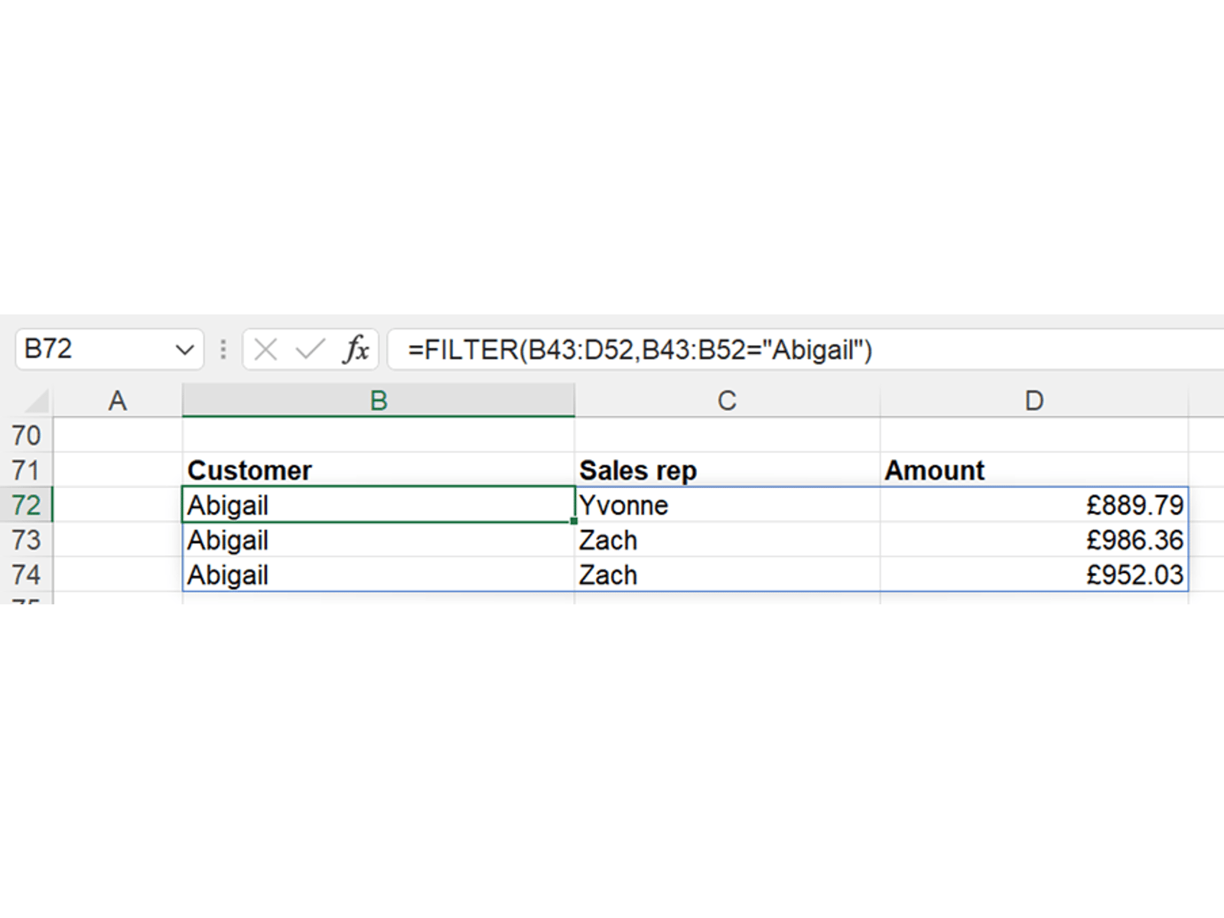Select column A header
This screenshot has height=918, width=1224.
[x=117, y=401]
